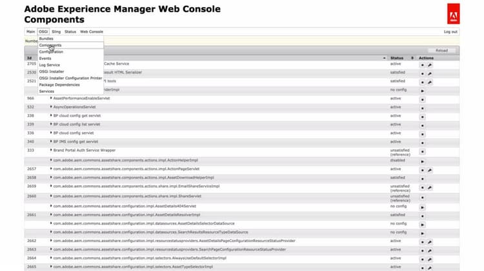
Task: Disable the EmailShareServiceImpl component
Action: click(x=422, y=187)
